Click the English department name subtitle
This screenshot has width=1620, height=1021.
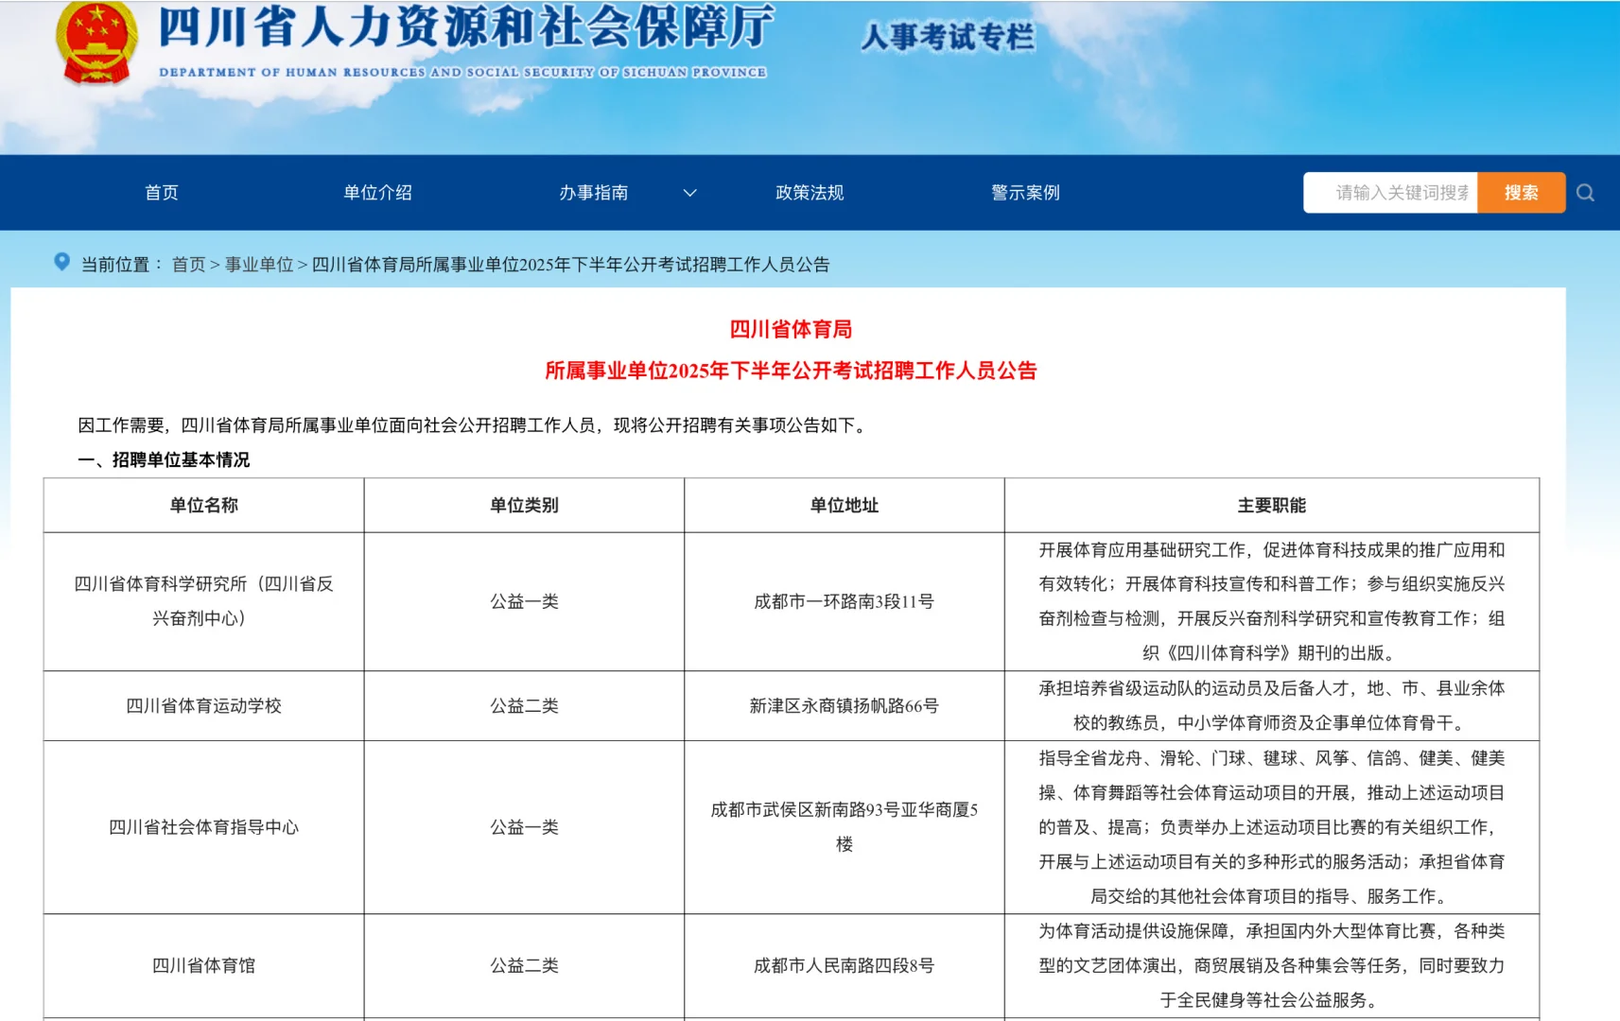(x=462, y=72)
